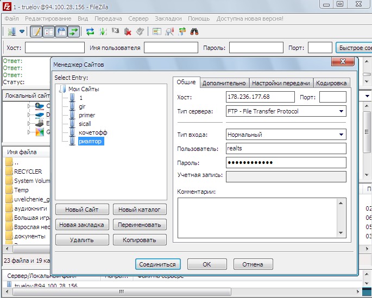
Task: Toggle local directory tree view icon
Action: (x=49, y=31)
